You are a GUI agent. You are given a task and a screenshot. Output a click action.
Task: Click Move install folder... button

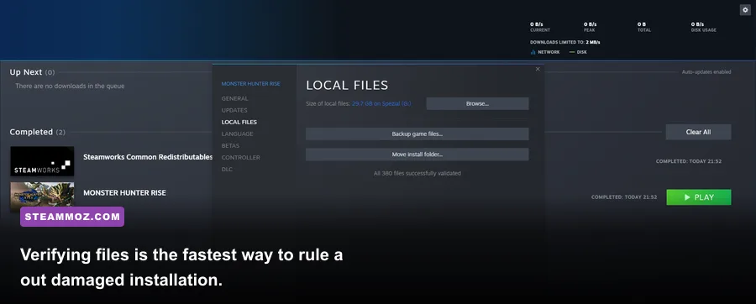[x=417, y=155]
